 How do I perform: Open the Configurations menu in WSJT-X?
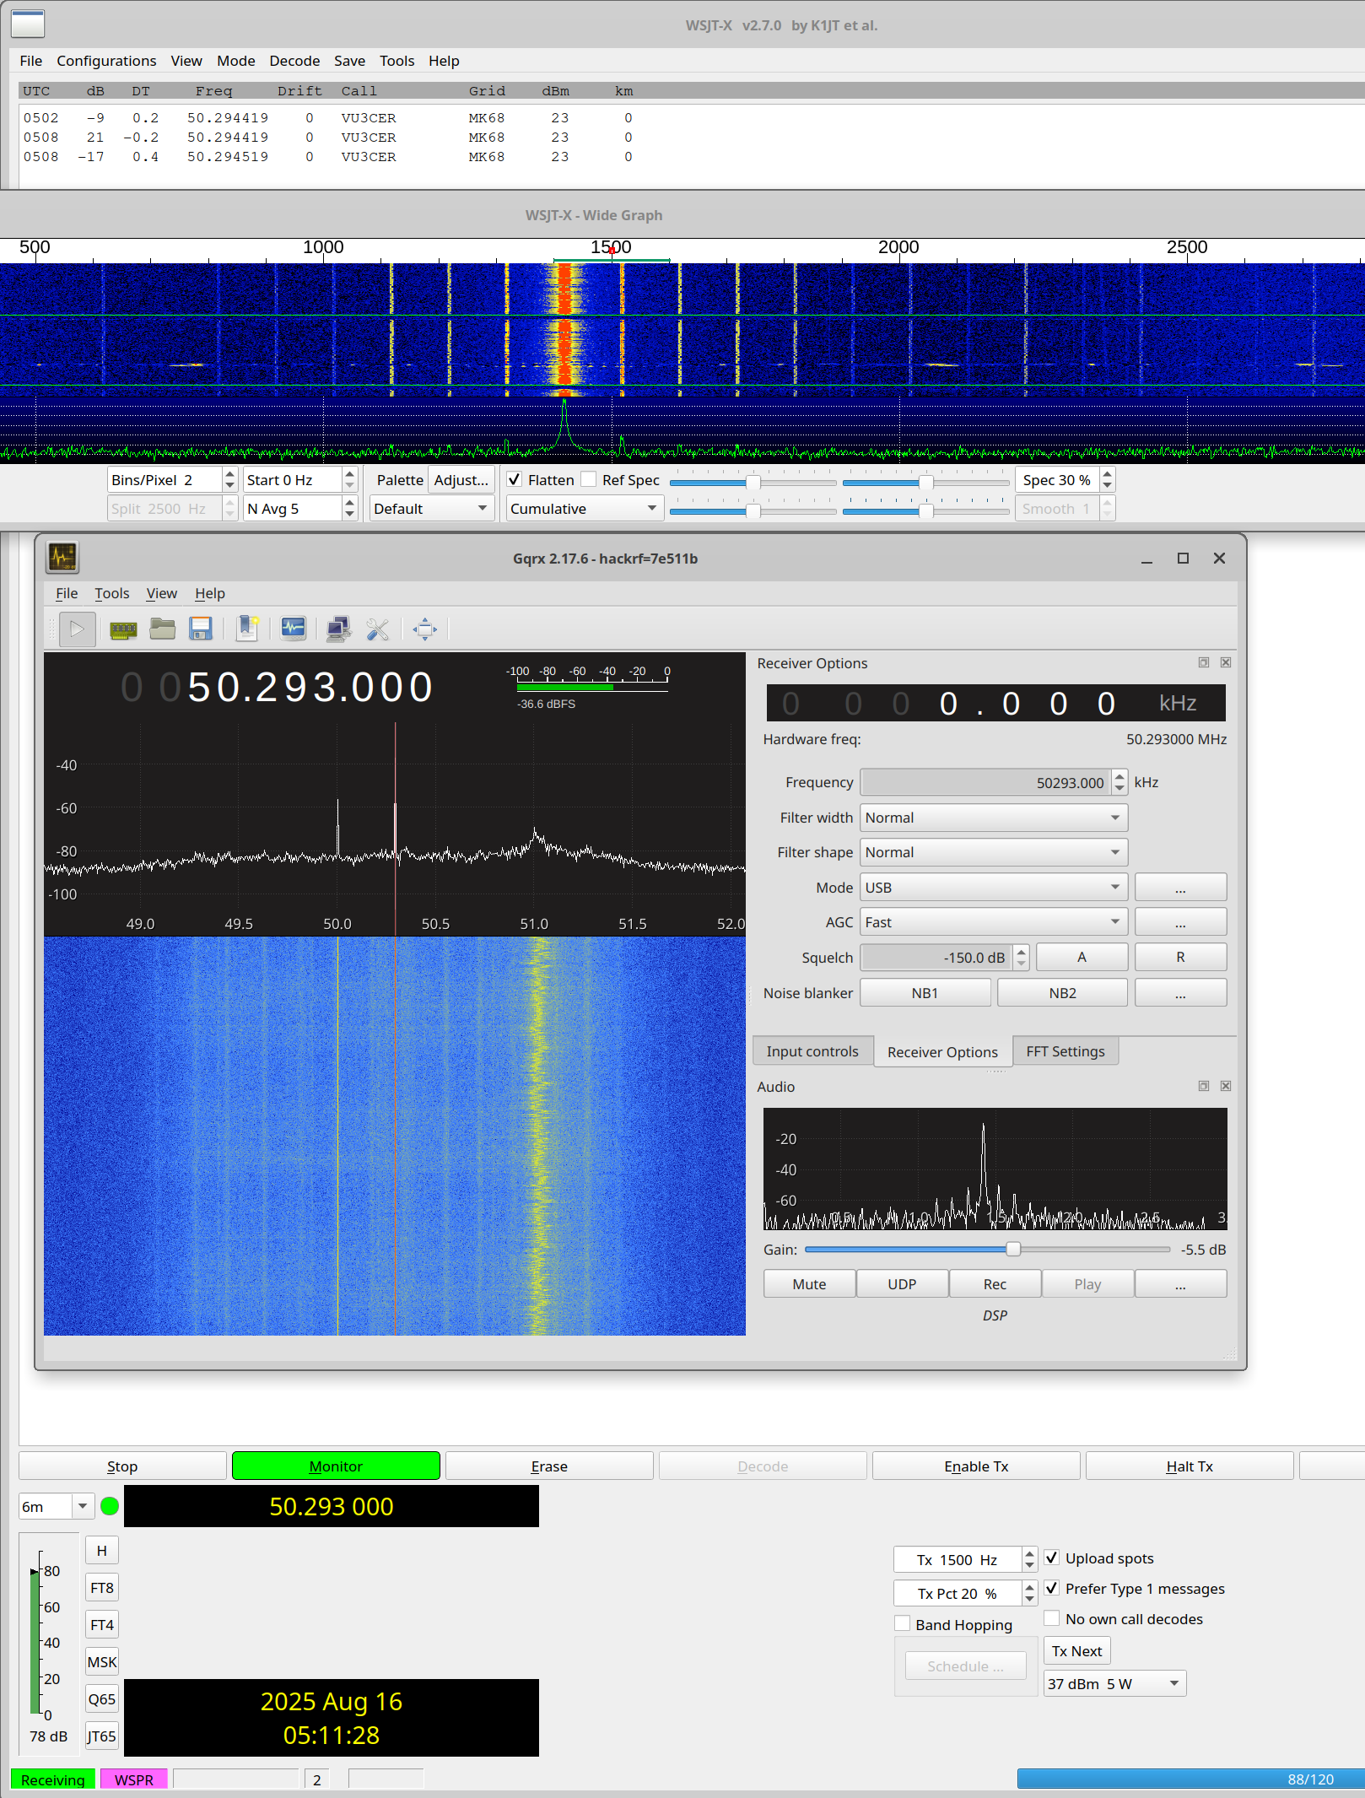(106, 61)
